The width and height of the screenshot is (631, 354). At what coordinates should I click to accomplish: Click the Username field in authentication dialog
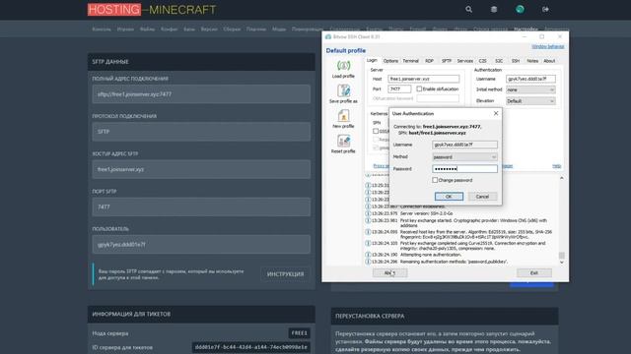point(464,145)
